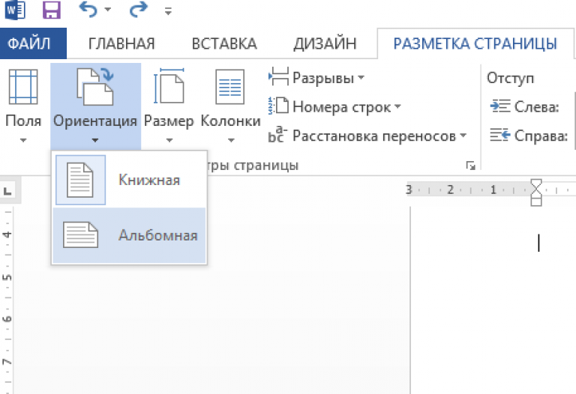Redo the last action
This screenshot has width=576, height=394.
coord(138,10)
